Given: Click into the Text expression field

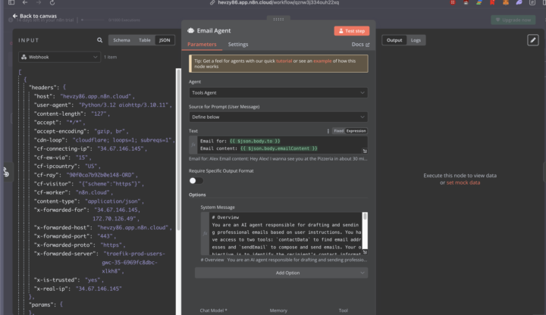Looking at the screenshot, I should pos(282,145).
